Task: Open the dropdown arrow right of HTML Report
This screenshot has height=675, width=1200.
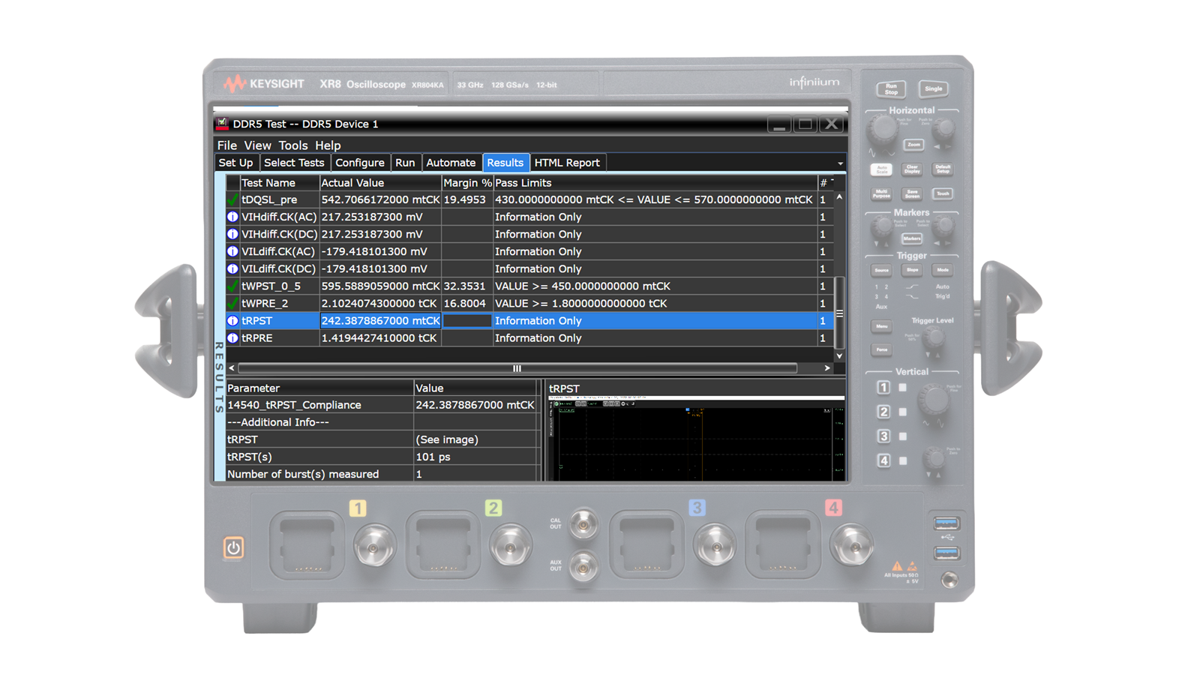Action: [x=840, y=163]
